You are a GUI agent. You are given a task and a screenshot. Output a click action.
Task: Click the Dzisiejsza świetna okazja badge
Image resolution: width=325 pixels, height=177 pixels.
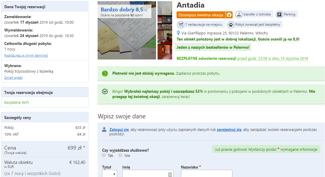pos(204,15)
